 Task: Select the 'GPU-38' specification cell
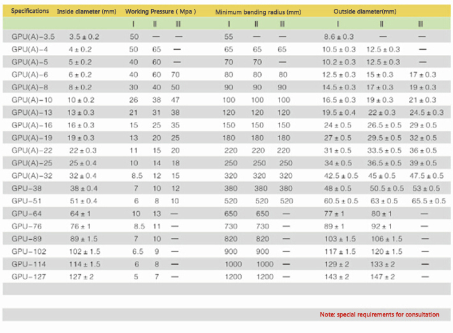coord(26,189)
